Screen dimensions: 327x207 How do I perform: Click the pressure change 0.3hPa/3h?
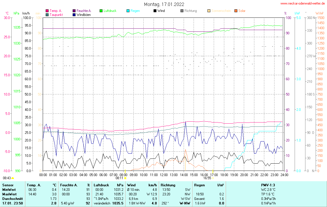click(269, 199)
